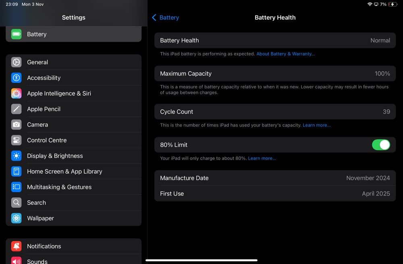Tap the blue Accessibility icon
This screenshot has width=403, height=264.
pos(16,78)
